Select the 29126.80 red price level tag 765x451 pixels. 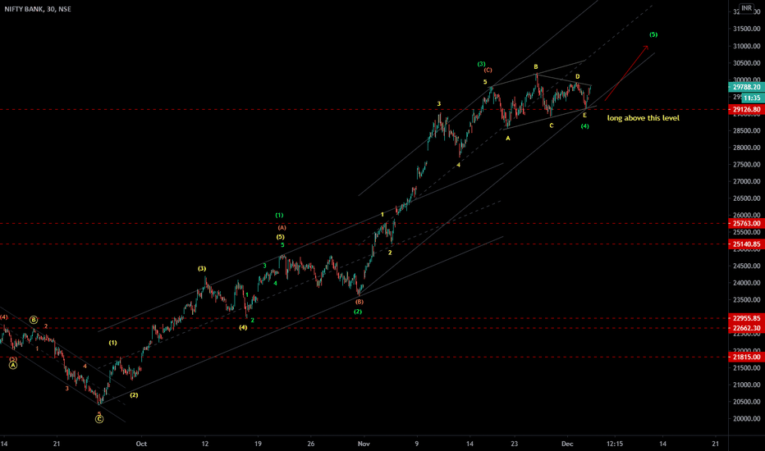coord(746,110)
